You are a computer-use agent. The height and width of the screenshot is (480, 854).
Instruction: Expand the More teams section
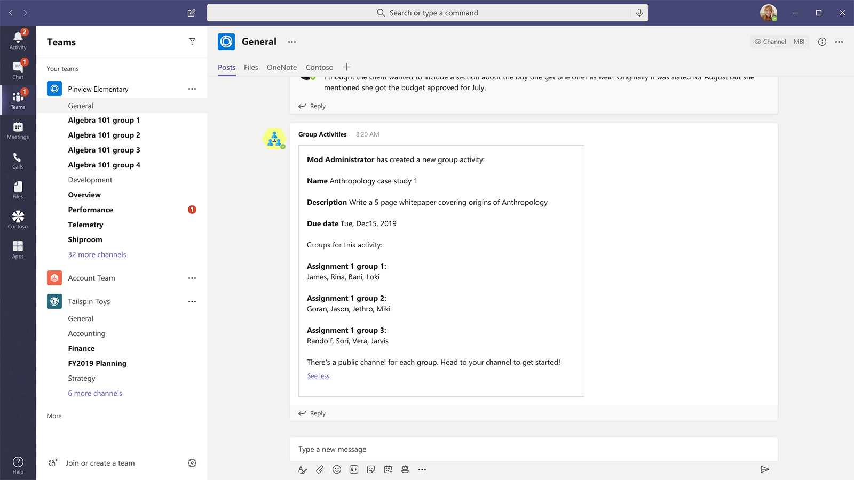click(54, 416)
